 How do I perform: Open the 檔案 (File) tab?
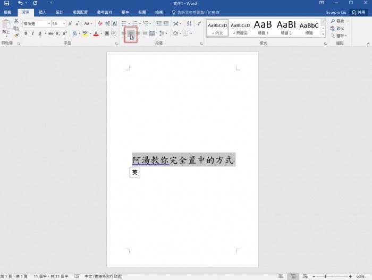click(x=7, y=12)
